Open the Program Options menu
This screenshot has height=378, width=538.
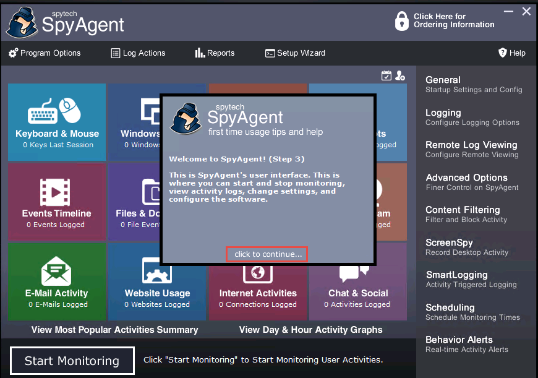coord(45,53)
